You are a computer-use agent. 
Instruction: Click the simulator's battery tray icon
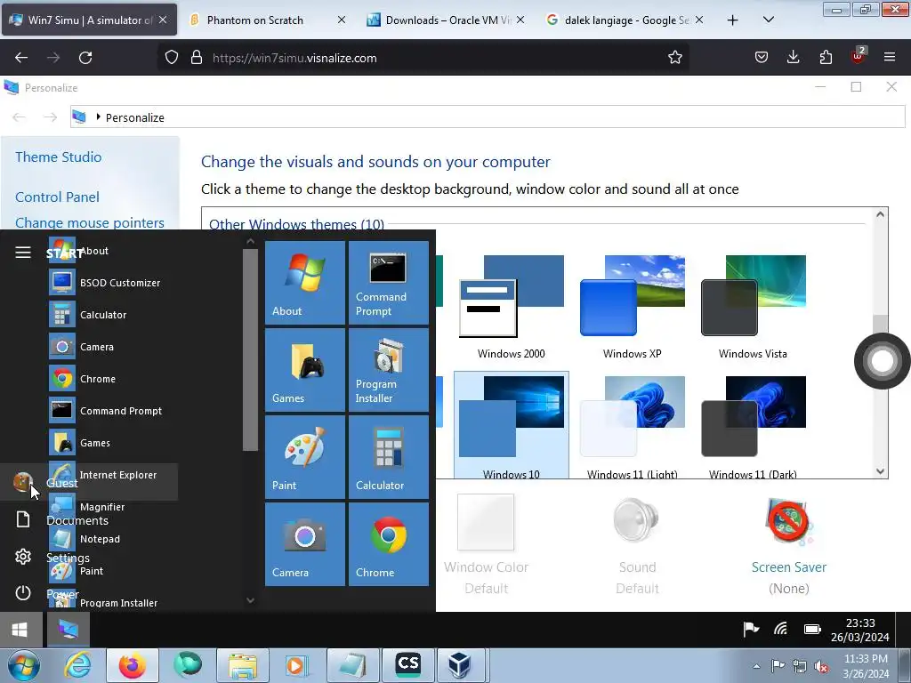click(812, 629)
